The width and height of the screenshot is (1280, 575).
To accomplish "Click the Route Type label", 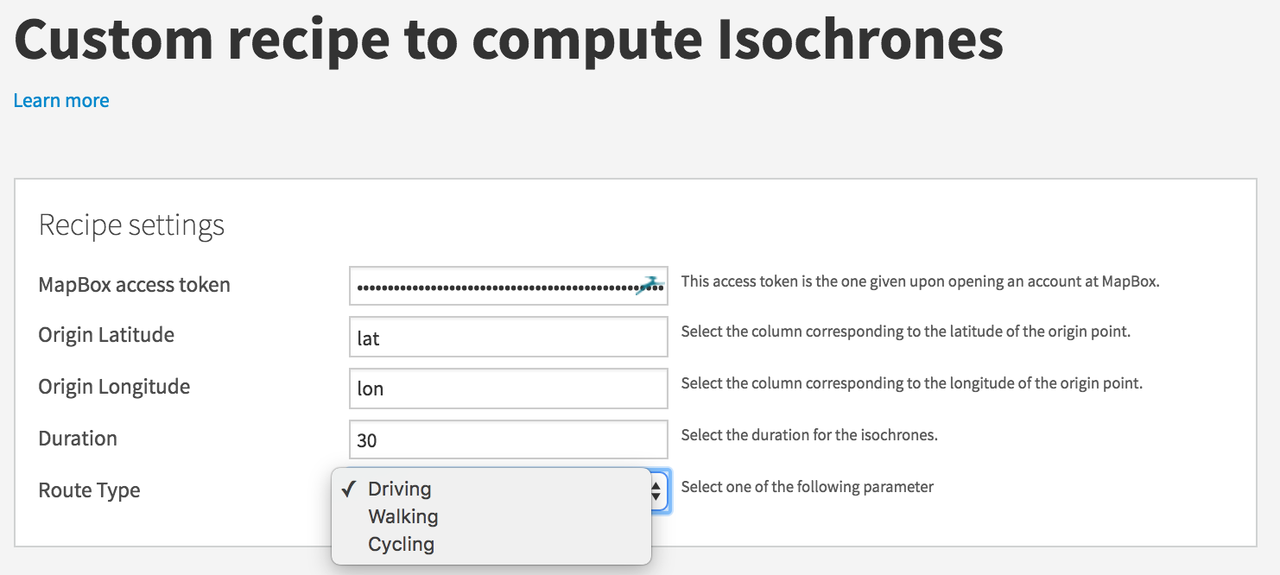I will [89, 490].
